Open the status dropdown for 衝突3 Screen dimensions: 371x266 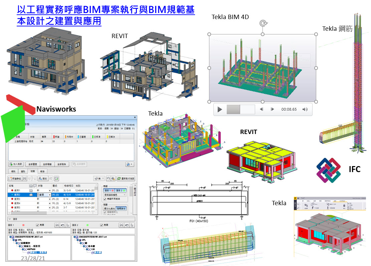click(x=50, y=199)
